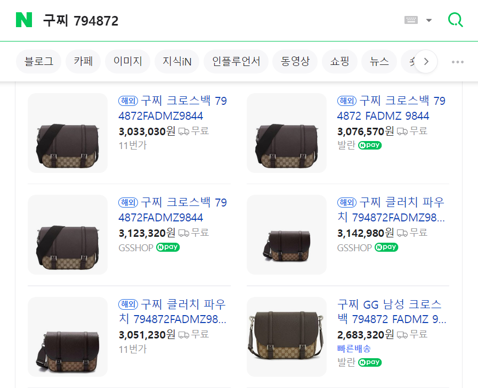Click the search field containing 구찌 794872
478x388 pixels.
pos(213,21)
